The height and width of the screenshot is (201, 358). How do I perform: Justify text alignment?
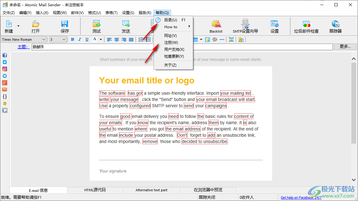131,40
